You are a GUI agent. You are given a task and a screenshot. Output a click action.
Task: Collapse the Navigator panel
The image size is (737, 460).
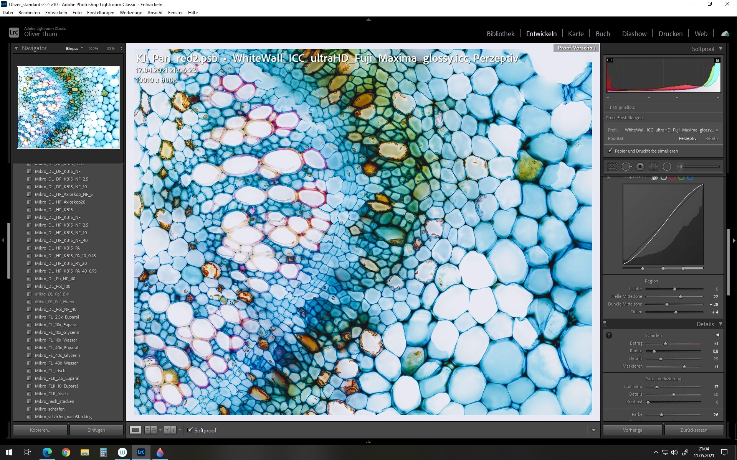tap(16, 48)
